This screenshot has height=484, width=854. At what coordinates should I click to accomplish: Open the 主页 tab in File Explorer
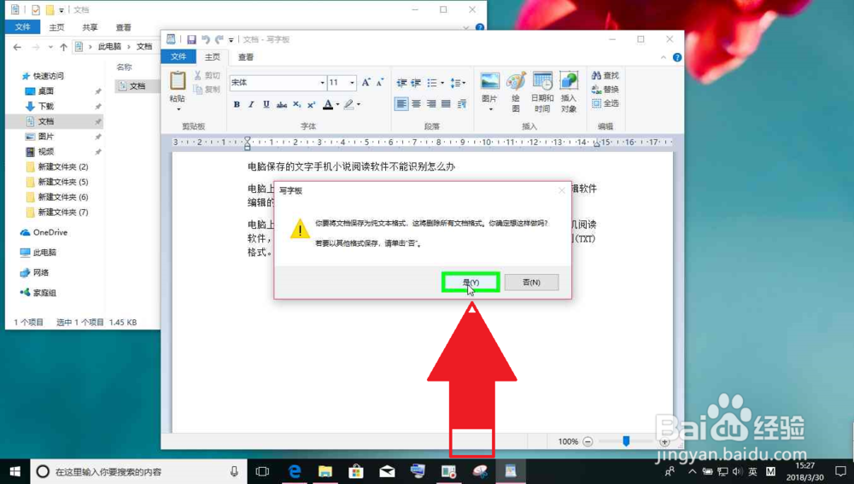point(56,26)
